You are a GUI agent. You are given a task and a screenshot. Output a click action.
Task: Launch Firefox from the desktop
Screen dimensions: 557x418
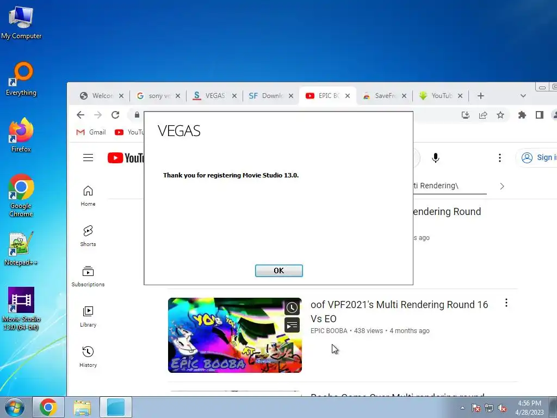(x=21, y=136)
